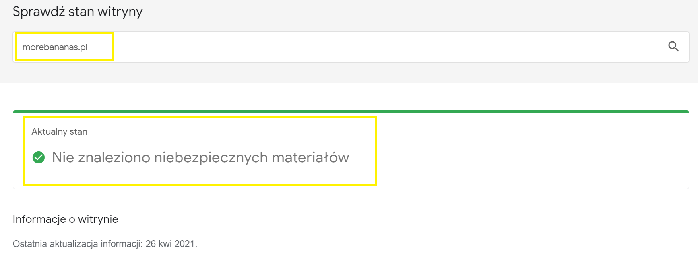
Task: Click the date "26 kwi 2021"
Action: point(170,244)
